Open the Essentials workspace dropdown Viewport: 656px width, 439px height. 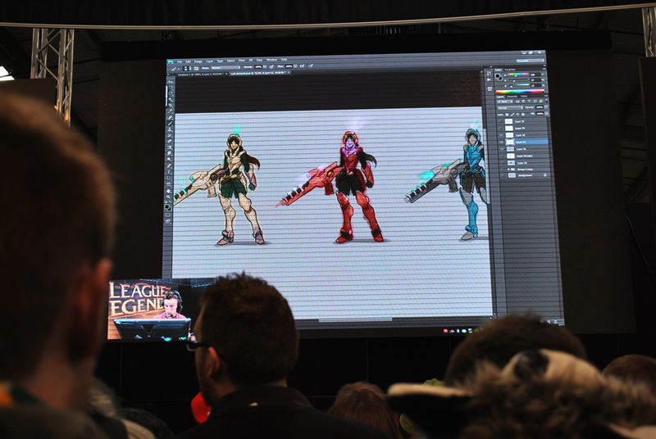click(530, 61)
